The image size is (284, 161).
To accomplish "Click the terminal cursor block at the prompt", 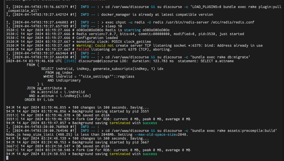I will 7,158.
